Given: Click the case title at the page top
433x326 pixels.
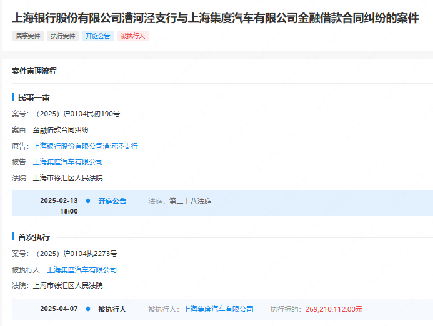Looking at the screenshot, I should (216, 18).
